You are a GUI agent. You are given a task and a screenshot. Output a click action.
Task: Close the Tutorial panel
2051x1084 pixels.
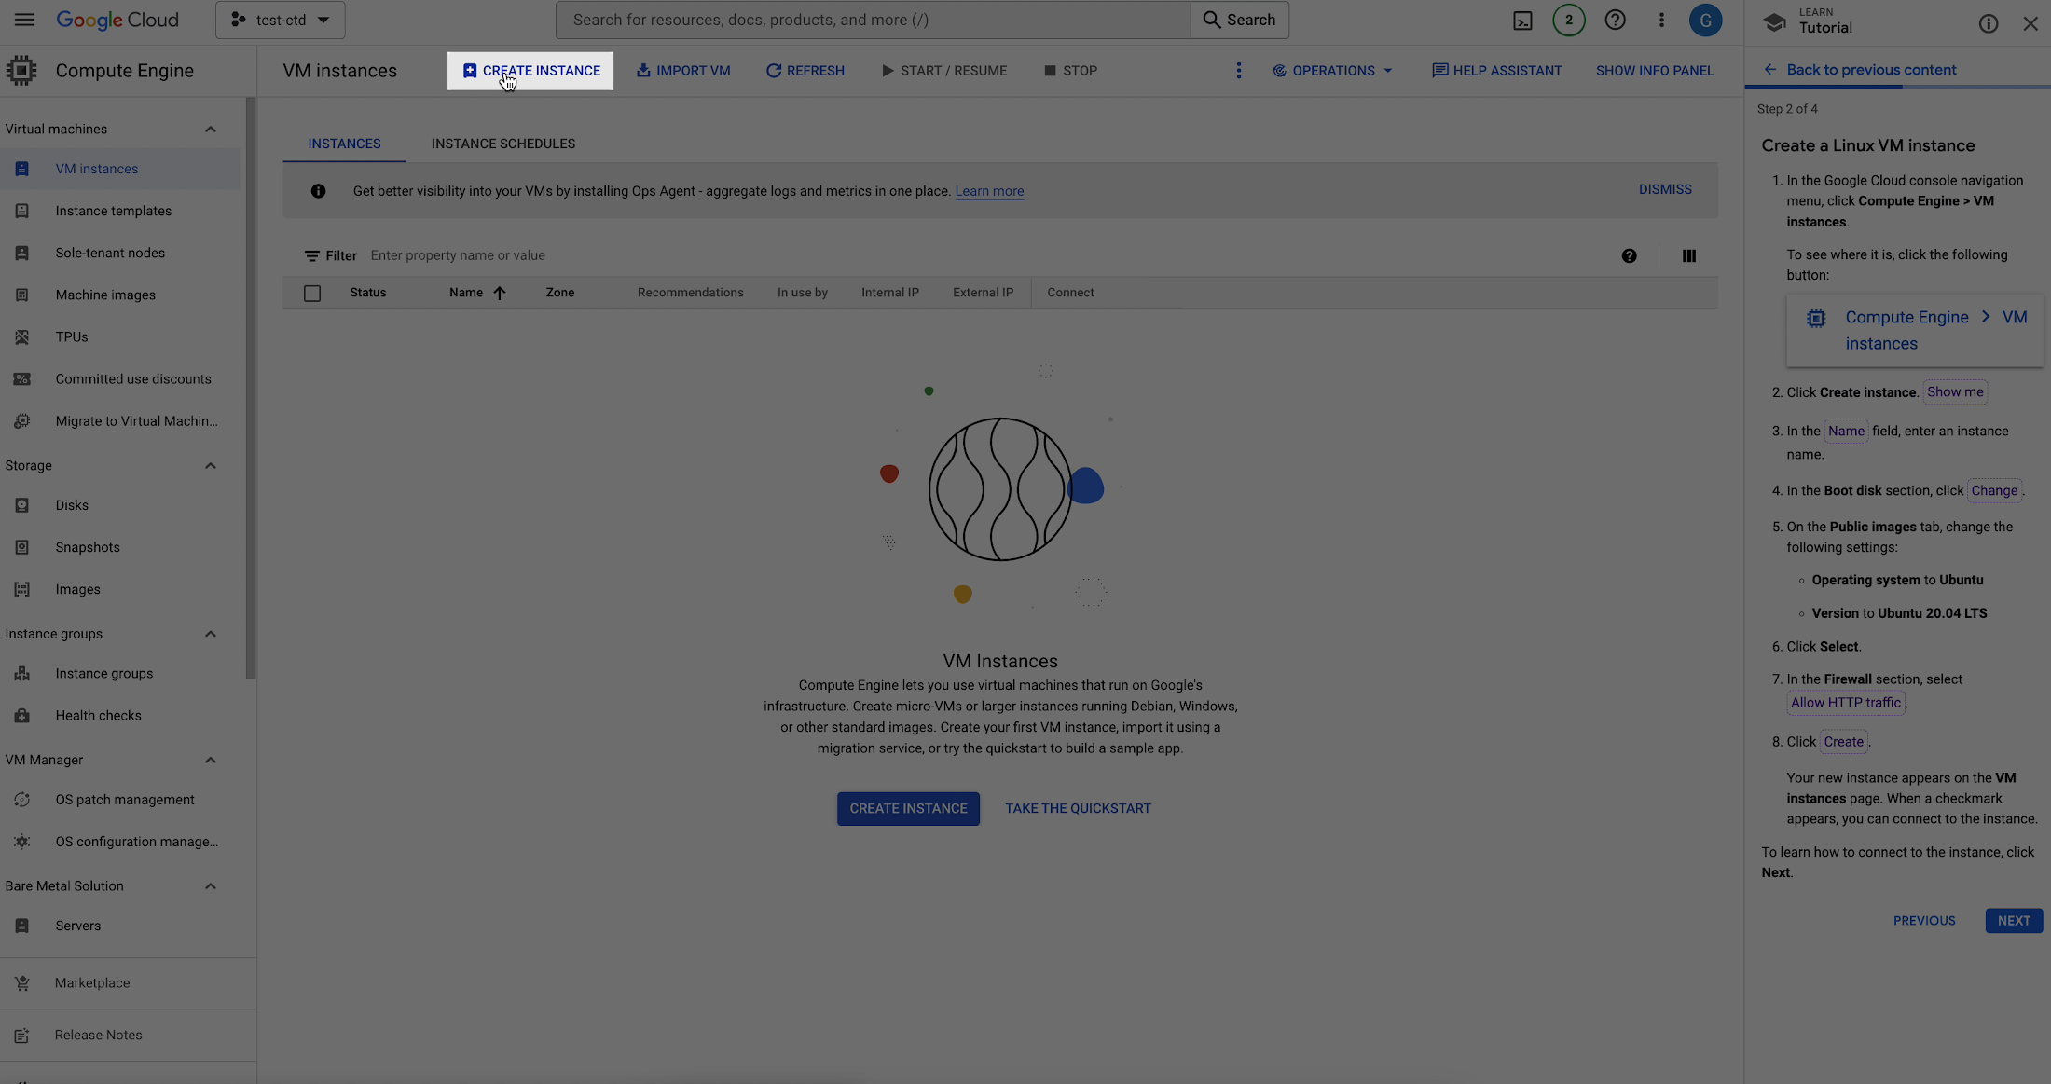tap(2030, 23)
